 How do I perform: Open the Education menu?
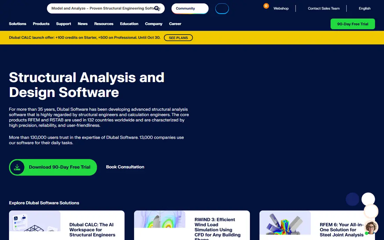(x=129, y=24)
